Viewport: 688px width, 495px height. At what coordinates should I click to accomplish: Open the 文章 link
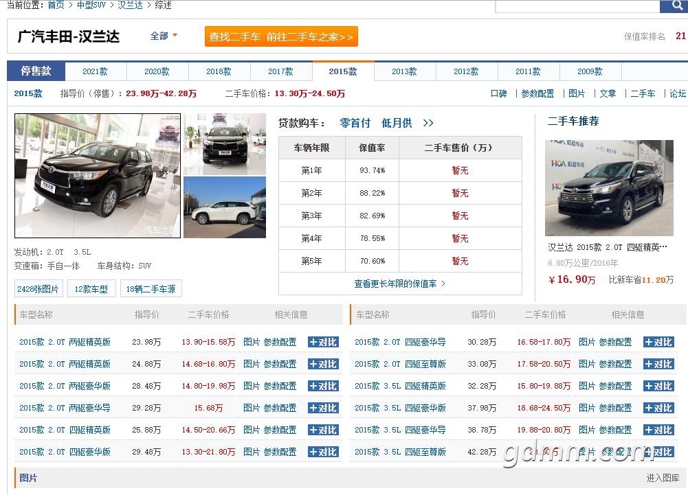pos(608,93)
